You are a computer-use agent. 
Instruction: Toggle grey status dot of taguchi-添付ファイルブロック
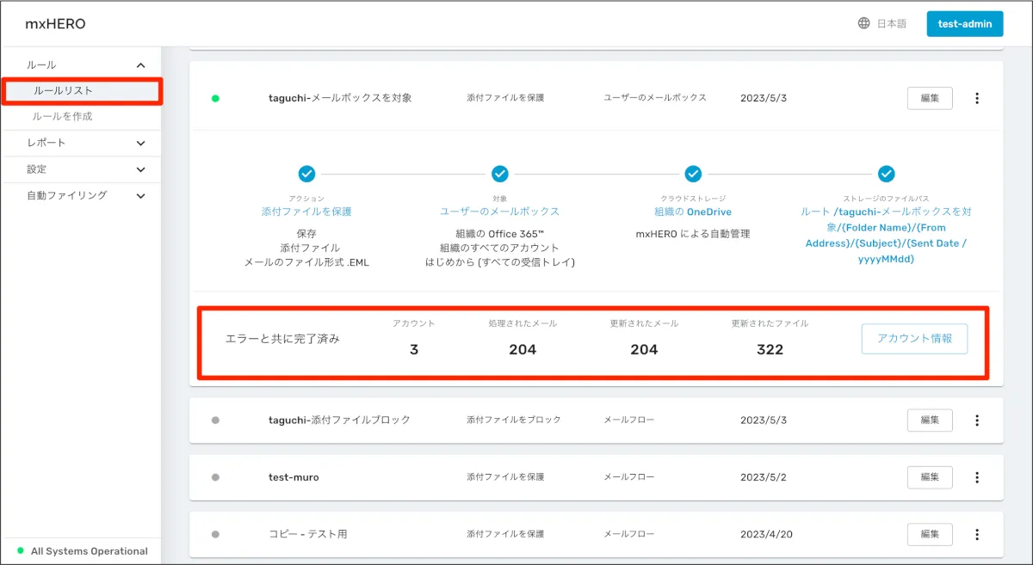tap(215, 421)
